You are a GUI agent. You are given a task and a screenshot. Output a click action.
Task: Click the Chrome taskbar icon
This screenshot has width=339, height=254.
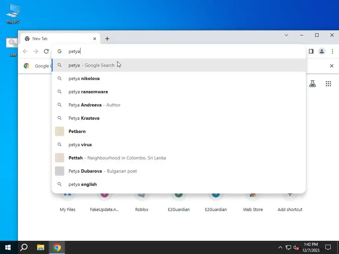pos(57,247)
